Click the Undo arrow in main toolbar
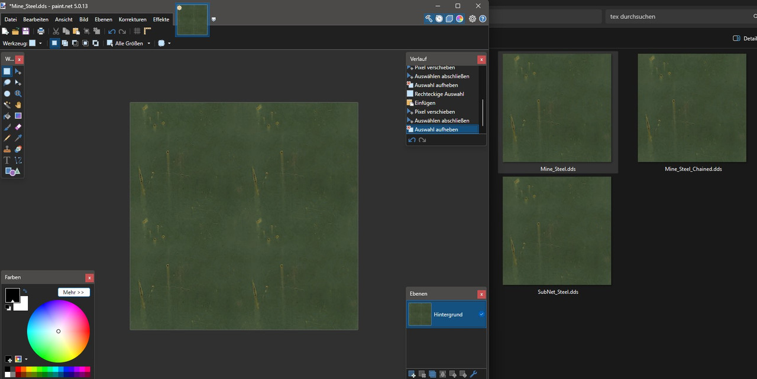 (x=112, y=31)
